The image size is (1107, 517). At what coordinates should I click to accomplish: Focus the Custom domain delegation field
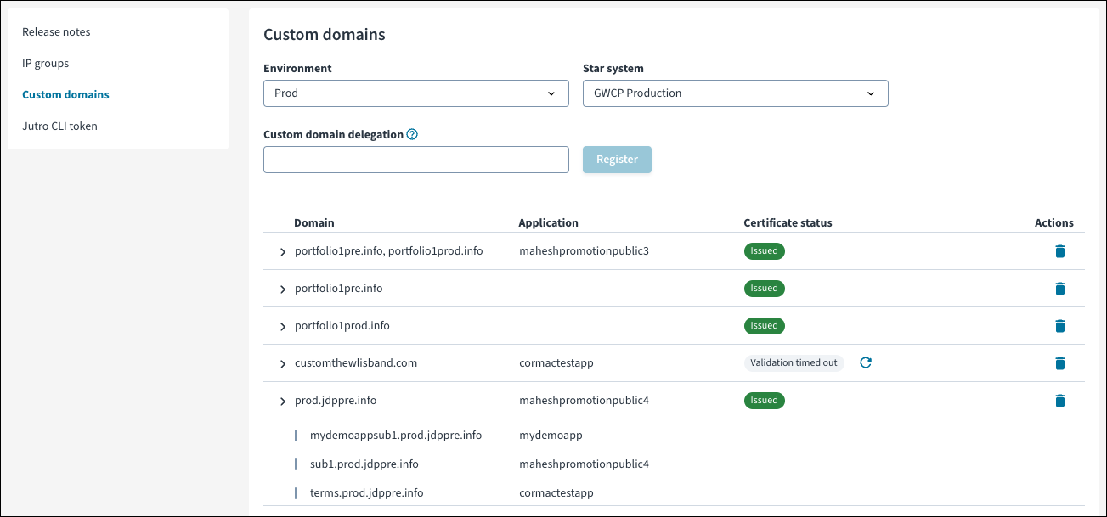[x=416, y=160]
